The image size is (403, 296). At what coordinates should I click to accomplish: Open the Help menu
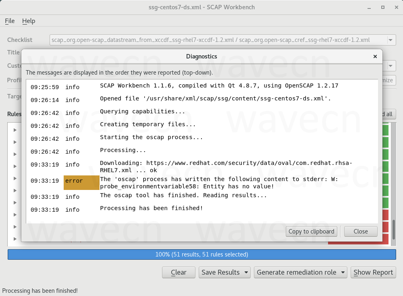pyautogui.click(x=29, y=21)
